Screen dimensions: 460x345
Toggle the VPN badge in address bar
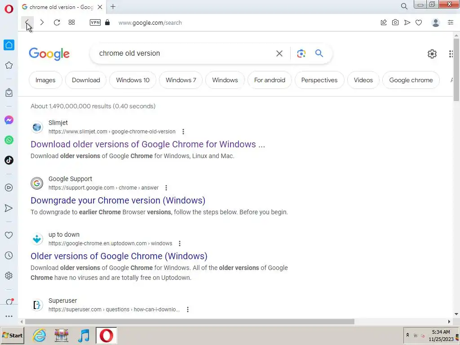click(95, 22)
